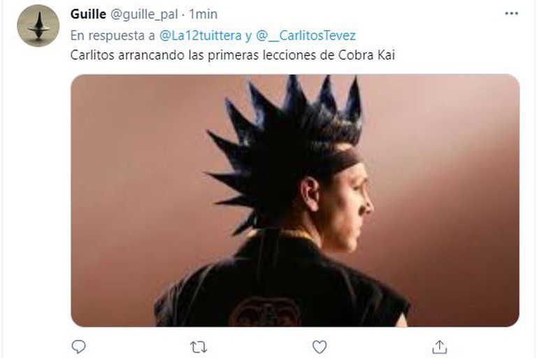The width and height of the screenshot is (537, 358).
Task: Open Guille's profile via display name
Action: click(x=88, y=14)
